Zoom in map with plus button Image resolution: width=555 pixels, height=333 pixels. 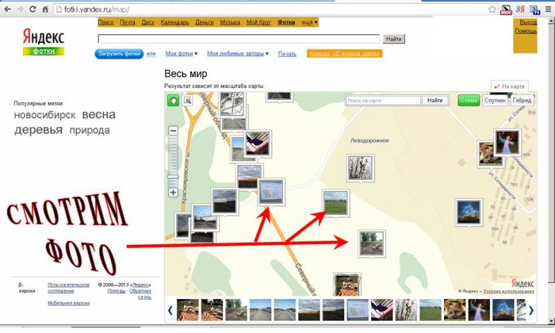pyautogui.click(x=173, y=192)
